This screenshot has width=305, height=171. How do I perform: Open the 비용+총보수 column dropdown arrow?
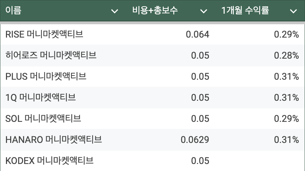tap(204, 11)
